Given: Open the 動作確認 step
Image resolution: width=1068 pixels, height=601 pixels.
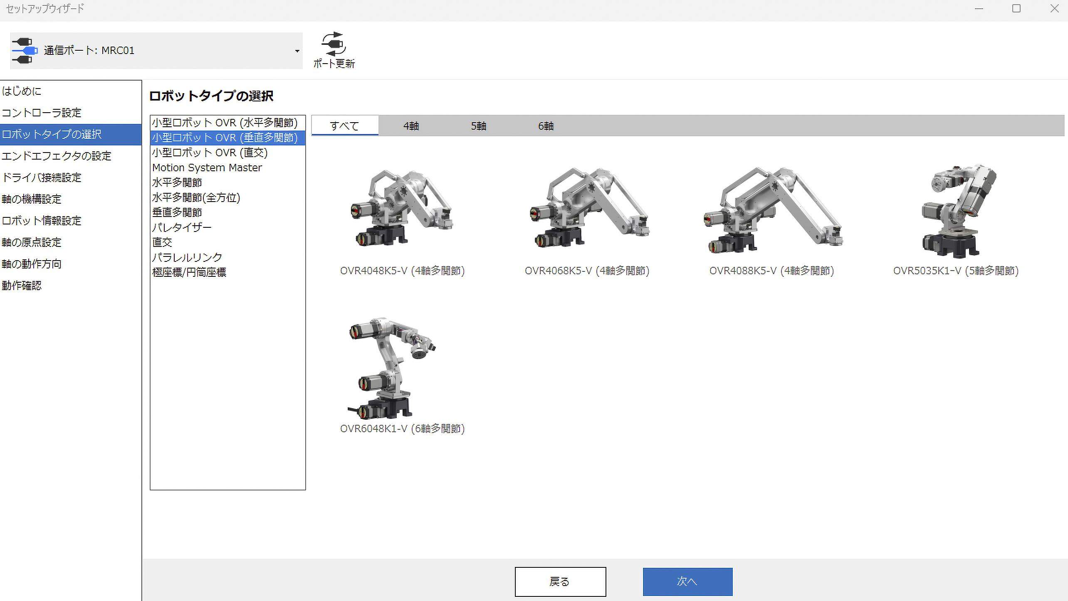Looking at the screenshot, I should click(71, 286).
